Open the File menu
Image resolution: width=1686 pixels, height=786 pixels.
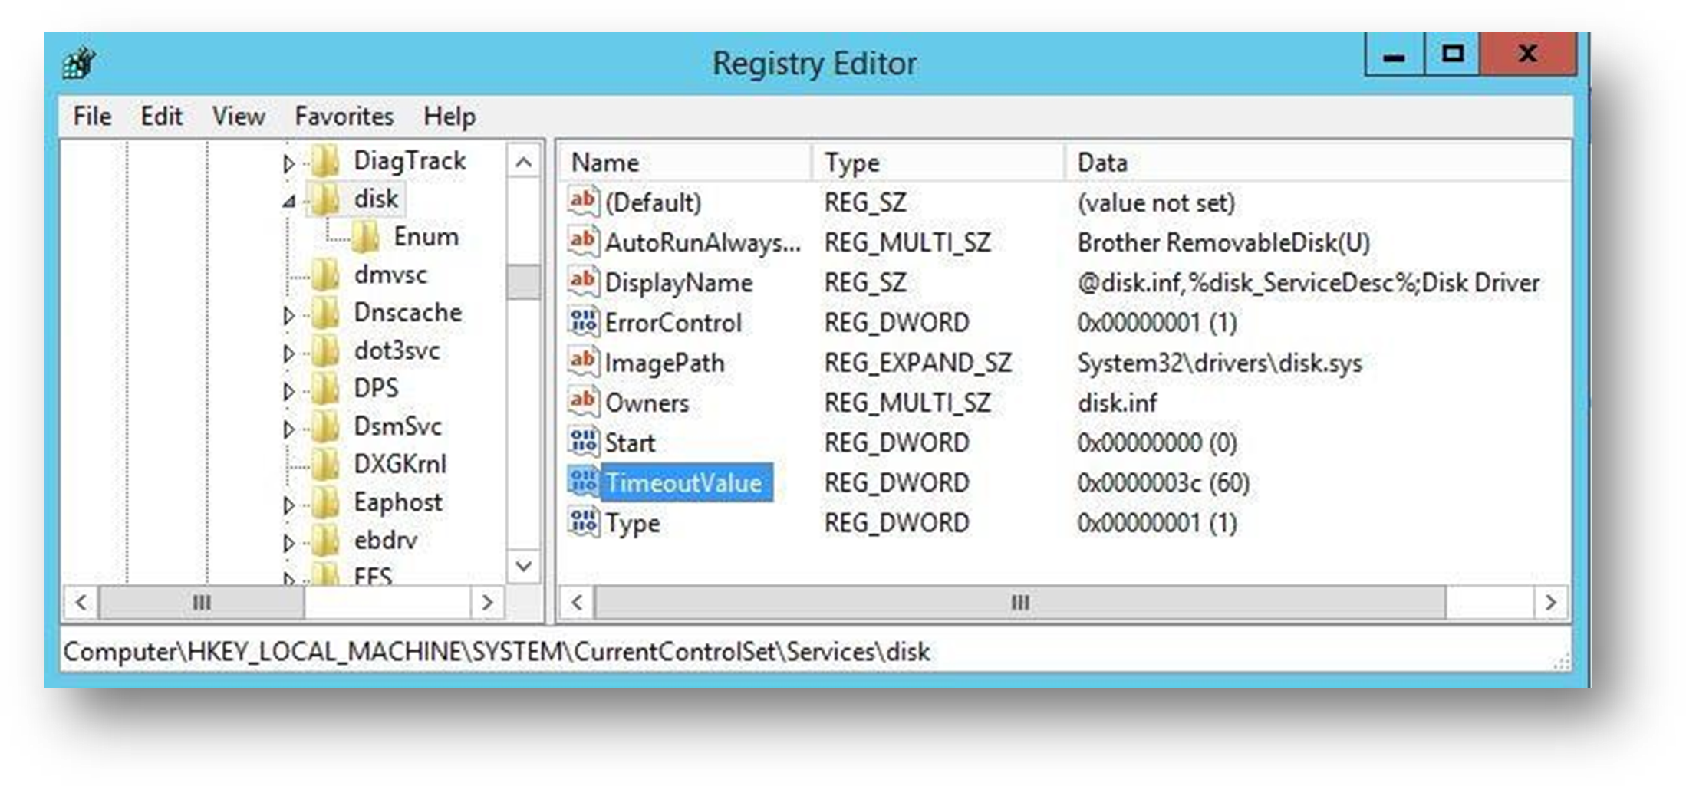[92, 116]
